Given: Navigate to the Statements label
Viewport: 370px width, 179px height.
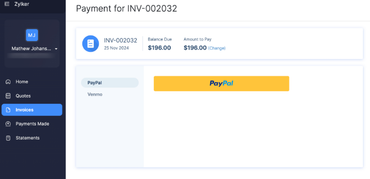Looking at the screenshot, I should (27, 138).
